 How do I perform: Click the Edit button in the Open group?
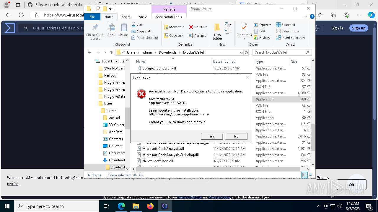[260, 31]
